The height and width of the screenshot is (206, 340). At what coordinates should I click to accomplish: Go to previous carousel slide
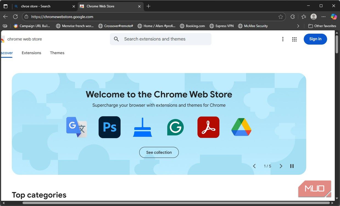tap(254, 166)
